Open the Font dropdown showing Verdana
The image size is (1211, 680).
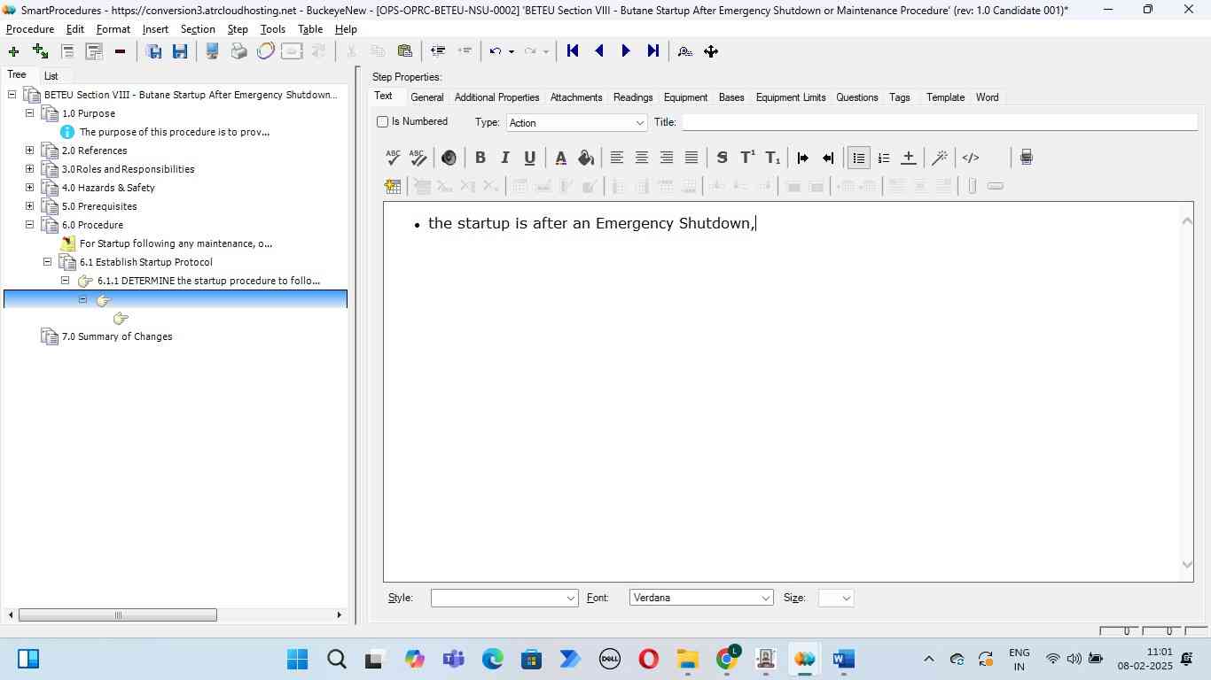(701, 599)
